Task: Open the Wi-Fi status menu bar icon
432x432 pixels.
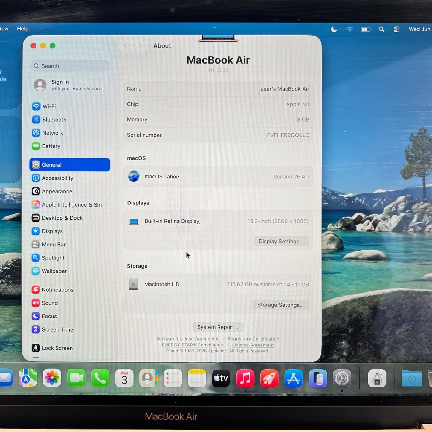Action: tap(349, 29)
